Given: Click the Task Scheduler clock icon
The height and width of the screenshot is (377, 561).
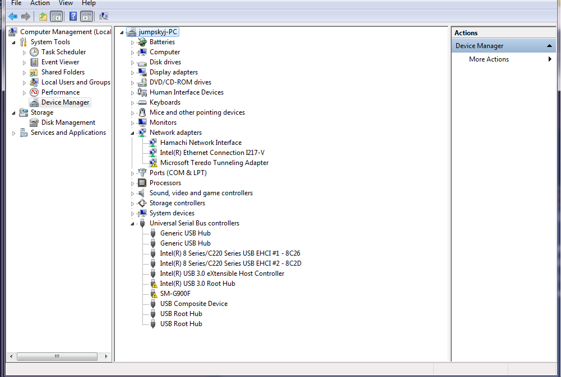Looking at the screenshot, I should [34, 52].
